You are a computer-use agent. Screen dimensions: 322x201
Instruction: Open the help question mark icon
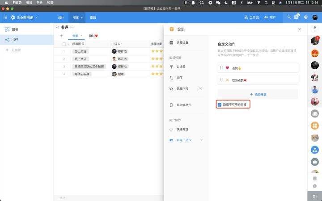coord(306,17)
